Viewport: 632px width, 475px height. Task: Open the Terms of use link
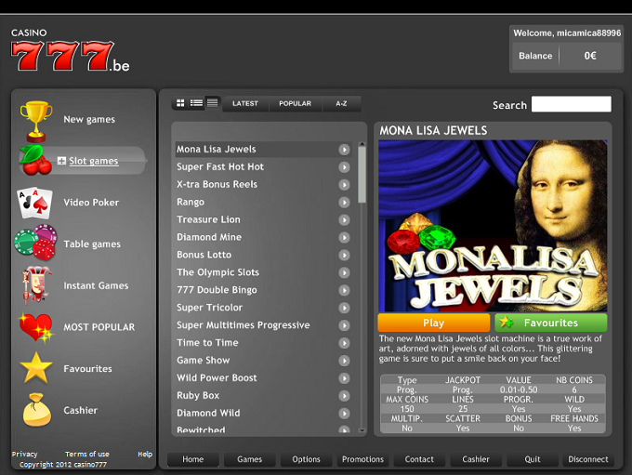(87, 454)
